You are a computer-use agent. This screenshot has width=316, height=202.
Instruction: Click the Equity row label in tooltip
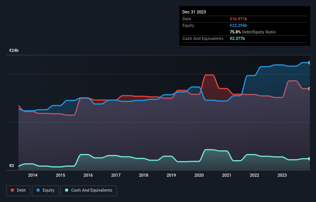[x=188, y=25]
